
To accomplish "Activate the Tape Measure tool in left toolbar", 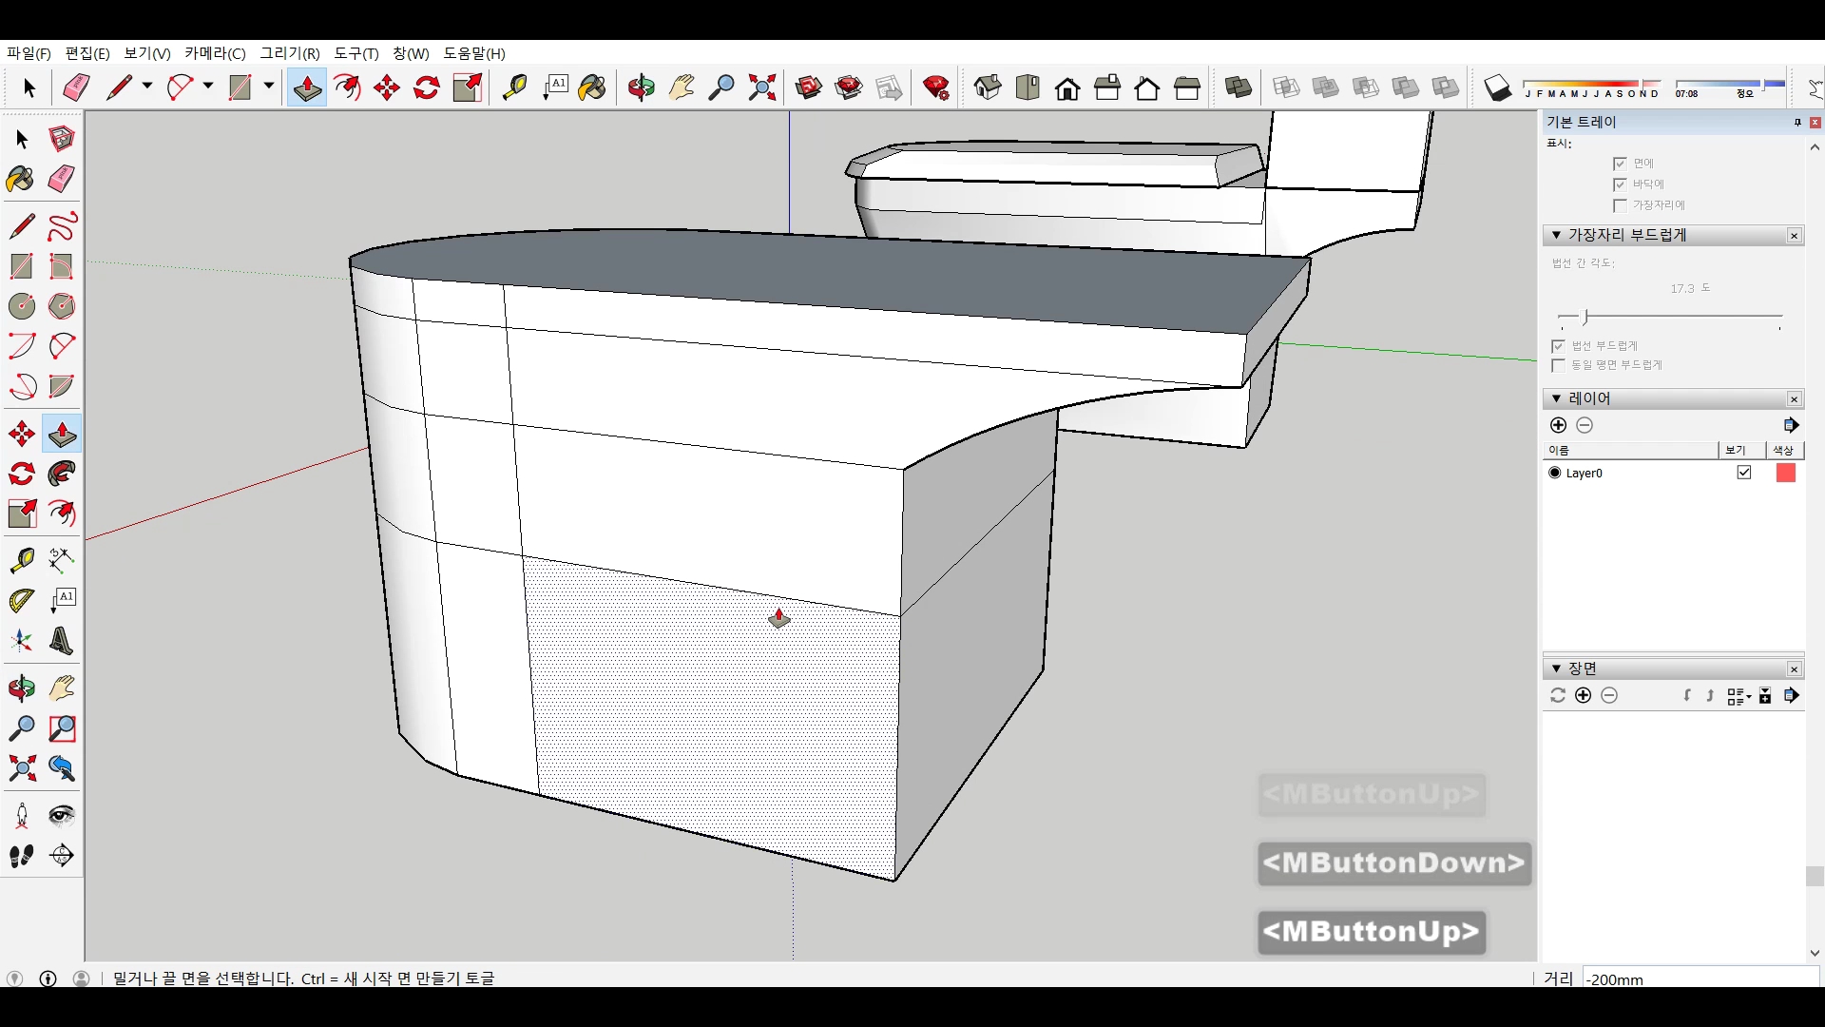I will (21, 560).
